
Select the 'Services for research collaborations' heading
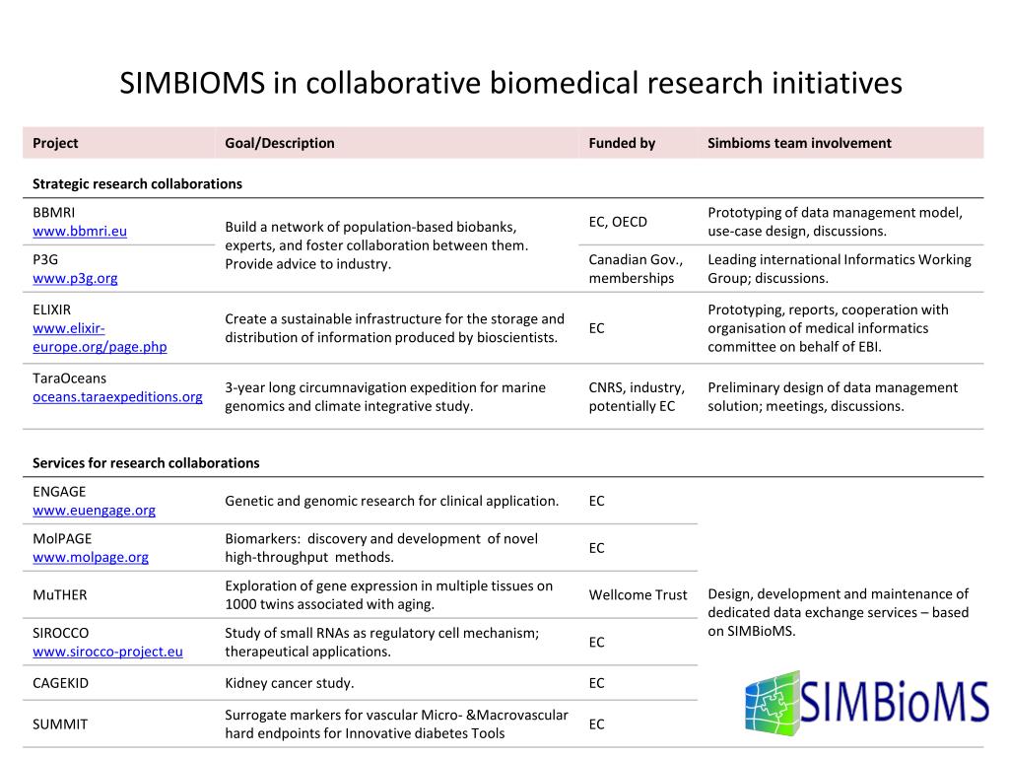146,463
